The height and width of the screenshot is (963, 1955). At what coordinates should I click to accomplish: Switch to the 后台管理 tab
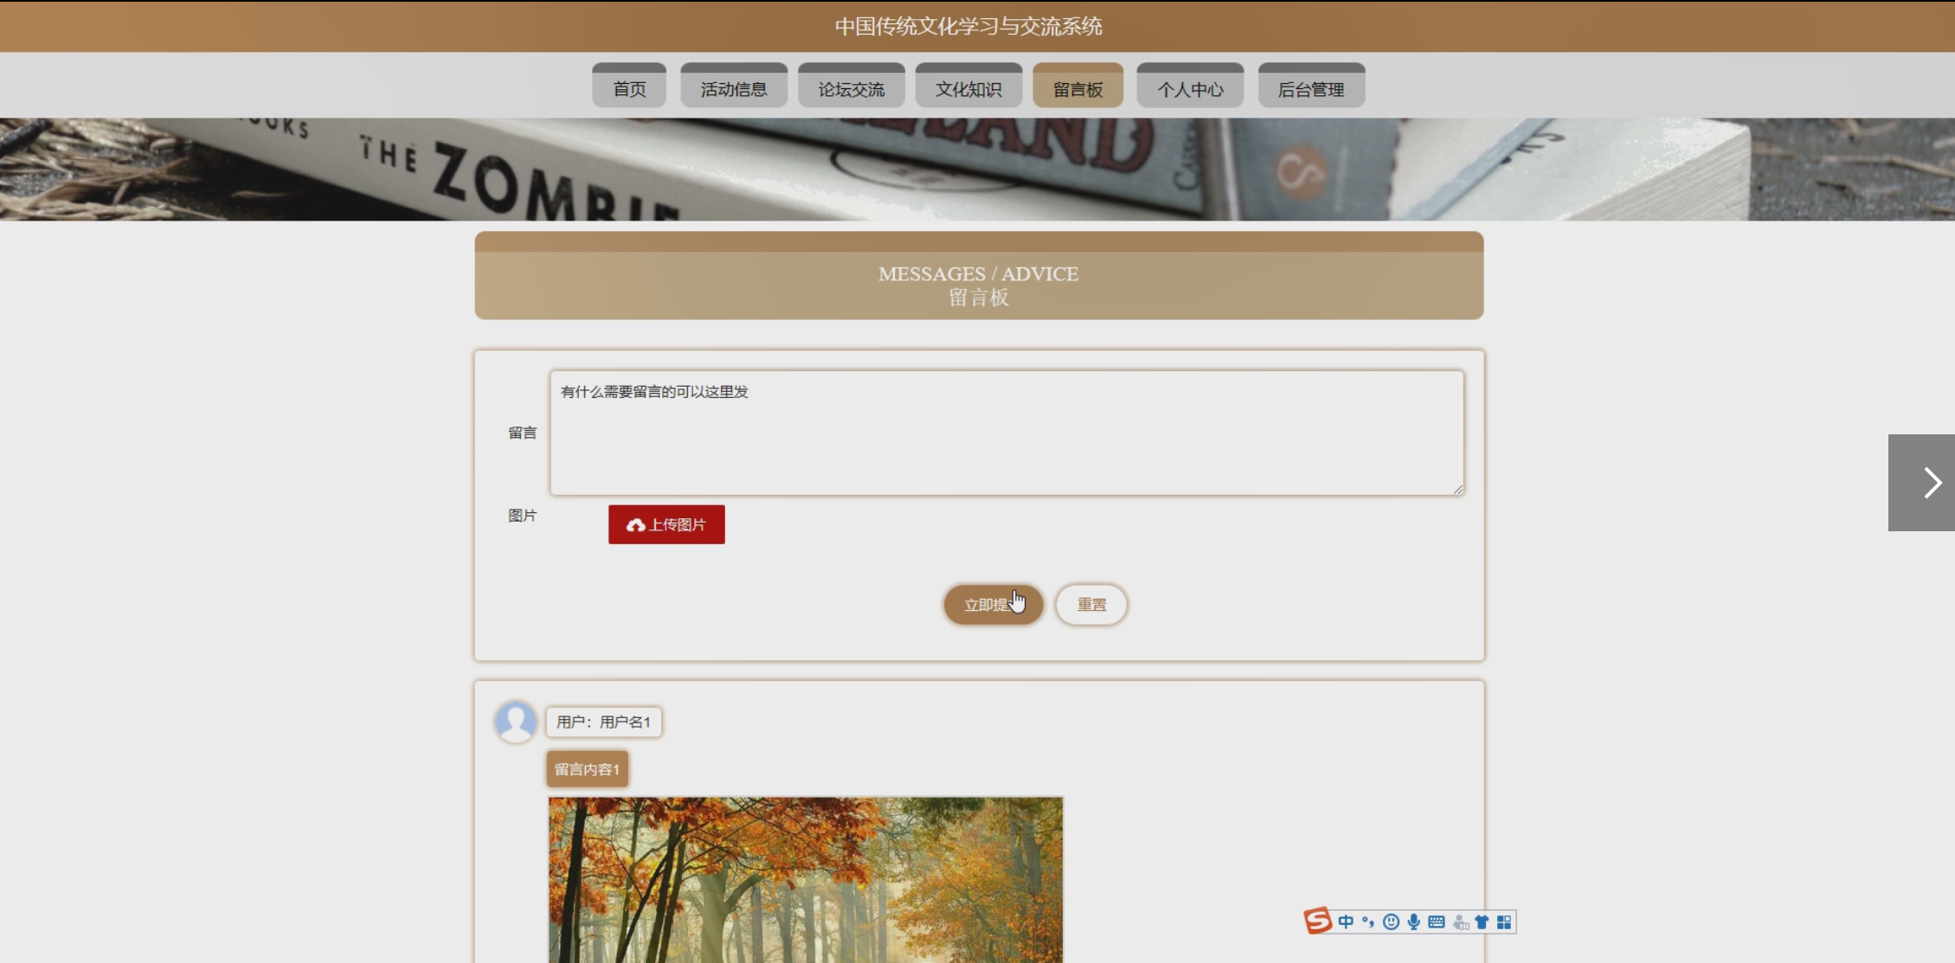click(1310, 88)
